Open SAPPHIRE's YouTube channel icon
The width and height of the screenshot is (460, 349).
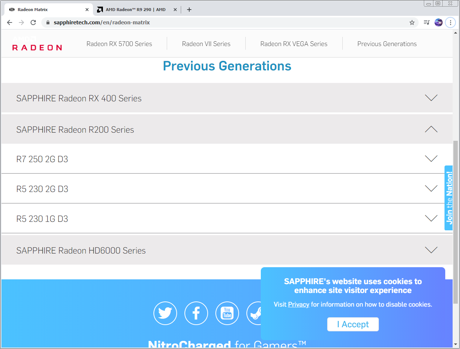point(227,313)
